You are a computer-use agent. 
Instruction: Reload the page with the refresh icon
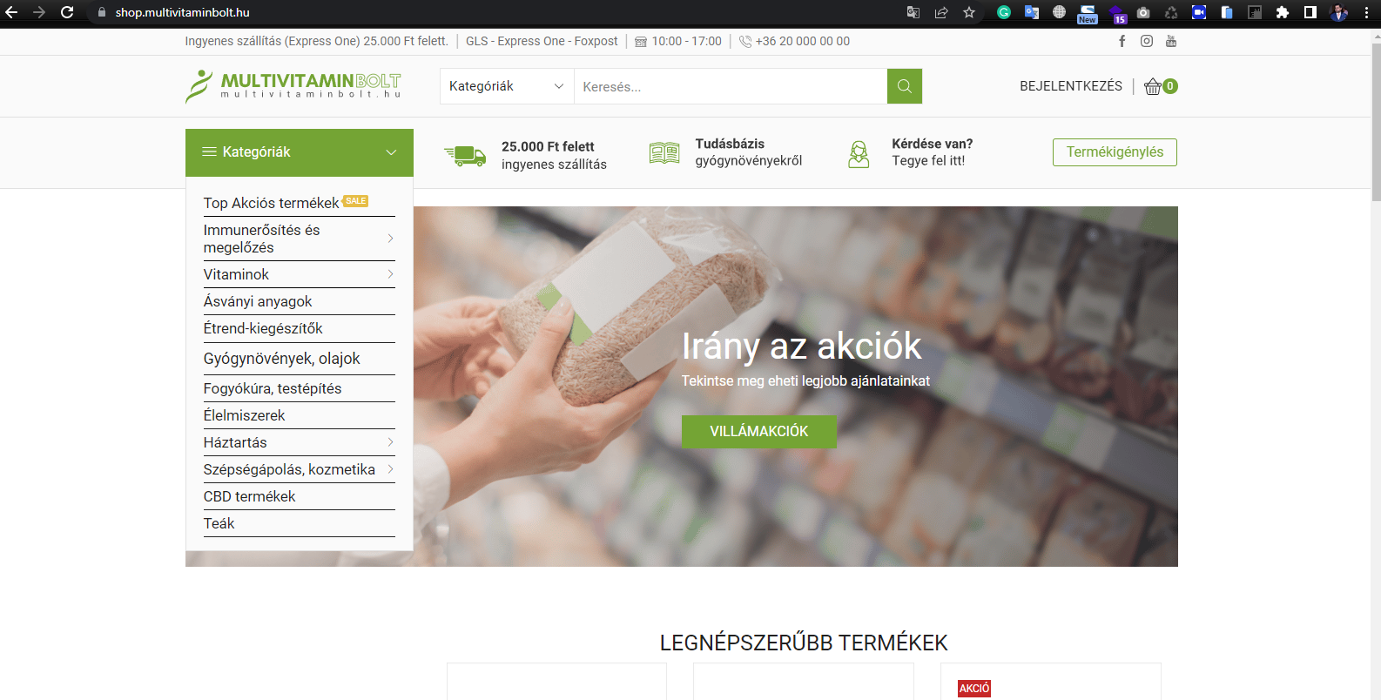(x=67, y=12)
